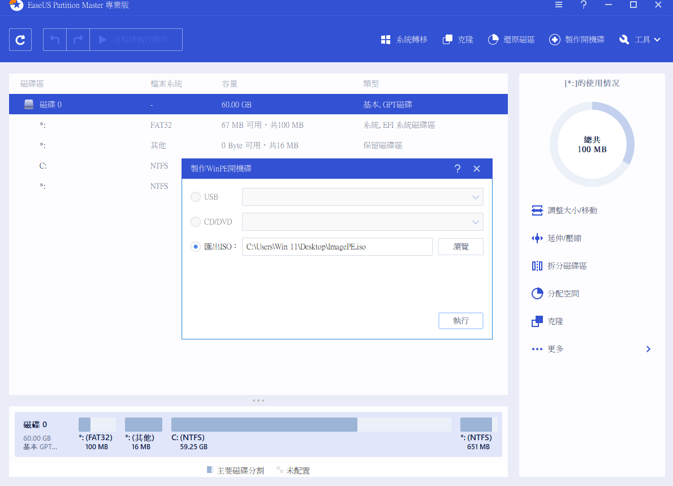Select the 磁碟 0 row in partition list
Viewport: 673px width, 486px height.
click(x=258, y=104)
